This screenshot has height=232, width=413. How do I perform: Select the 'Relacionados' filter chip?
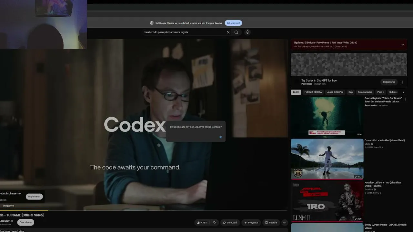click(x=365, y=92)
